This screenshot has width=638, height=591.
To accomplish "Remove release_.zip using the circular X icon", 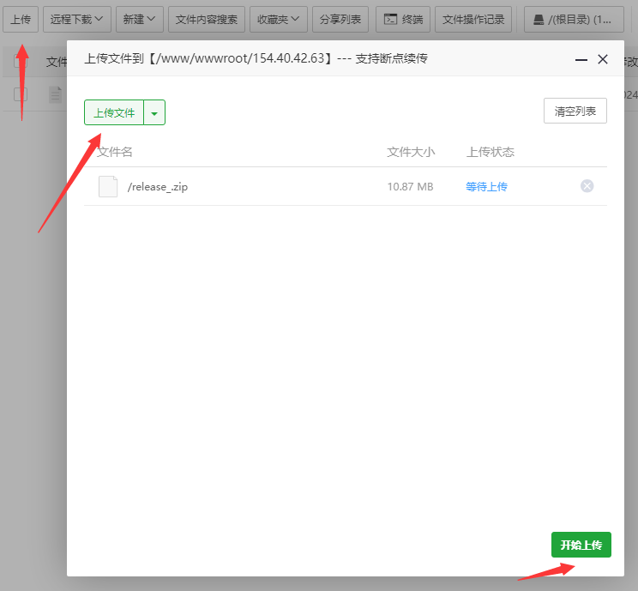I will pos(587,186).
